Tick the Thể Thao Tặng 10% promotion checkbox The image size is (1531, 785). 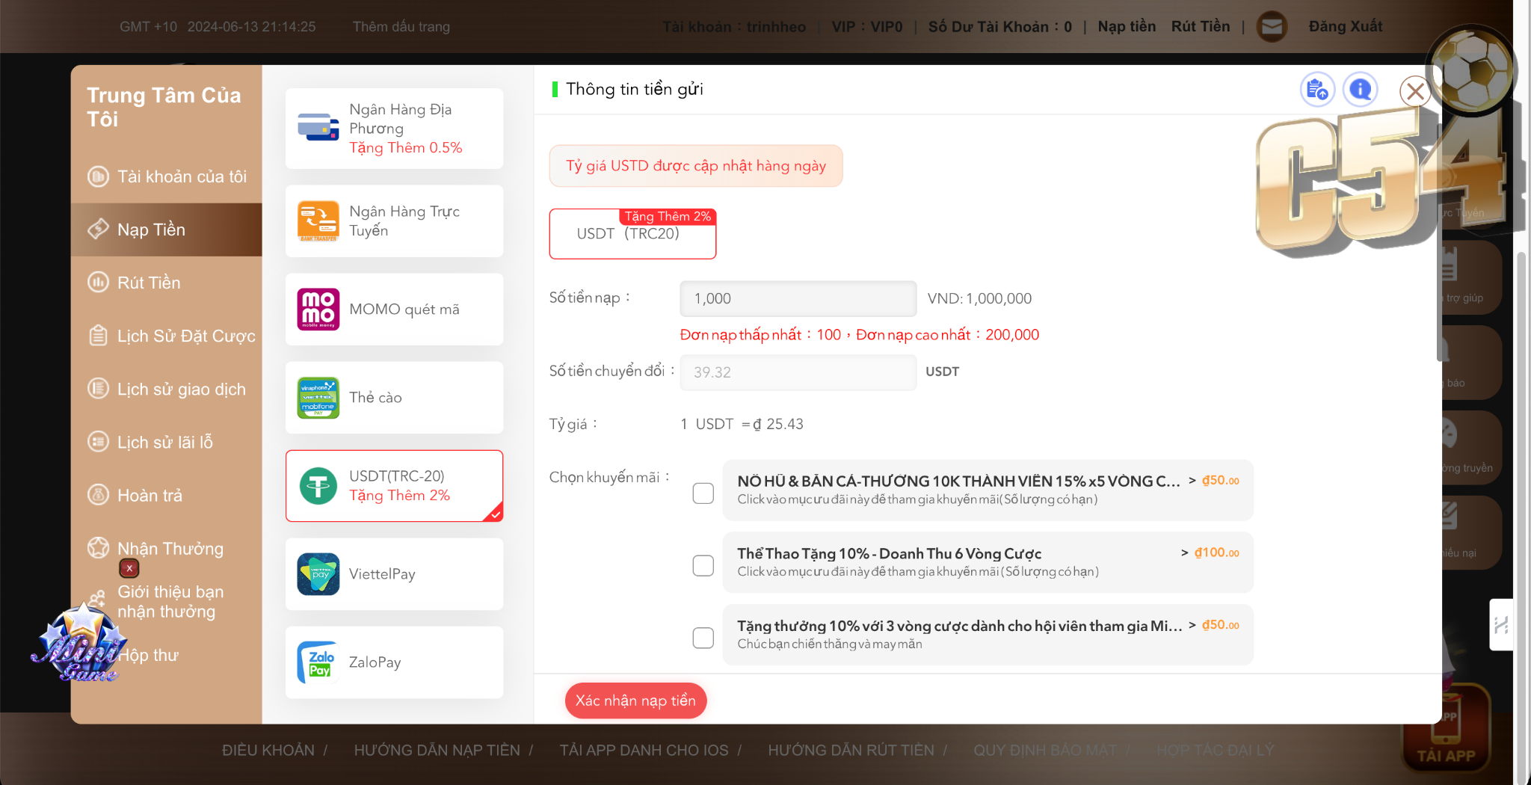(703, 566)
